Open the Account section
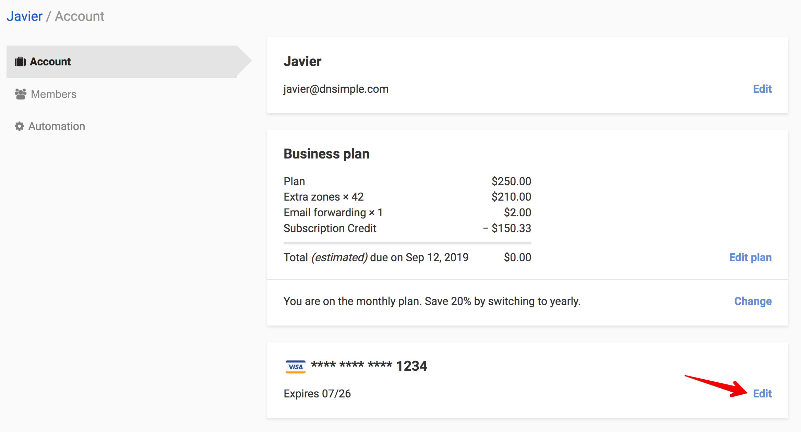801x432 pixels. click(51, 62)
